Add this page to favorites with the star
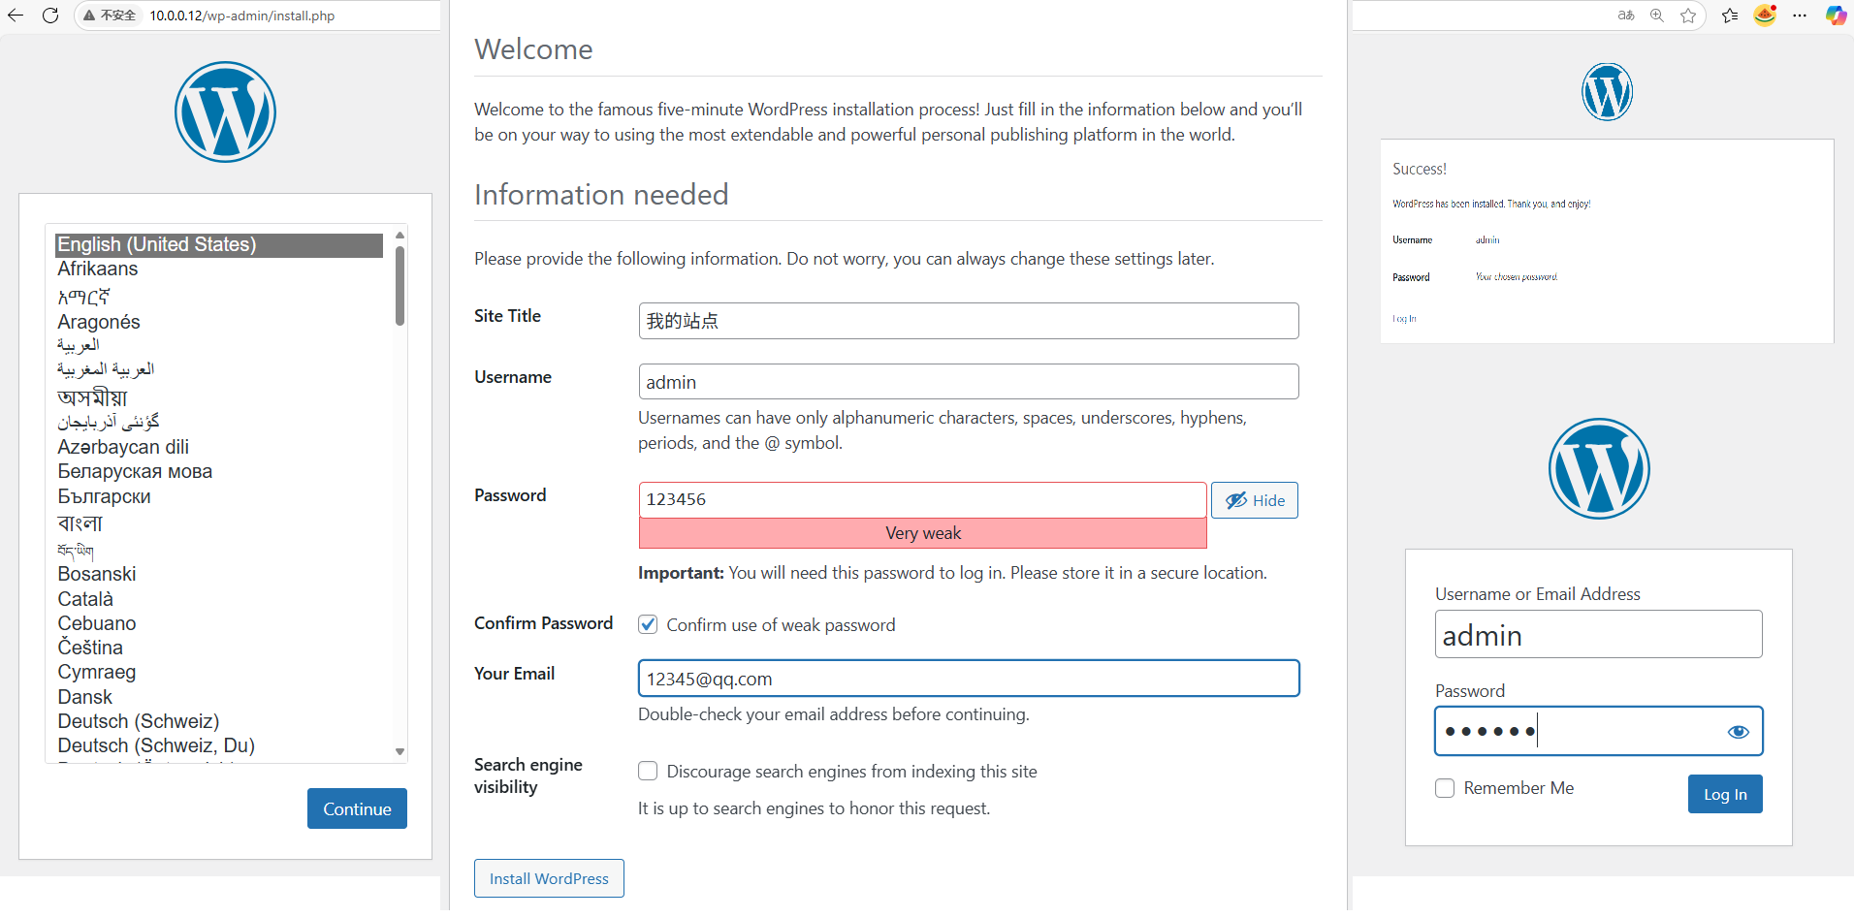The width and height of the screenshot is (1854, 918). click(x=1688, y=16)
